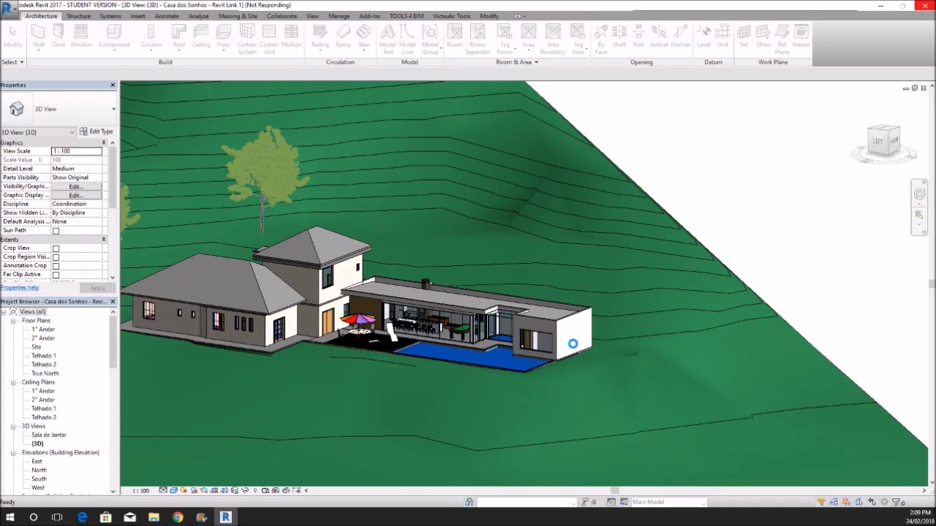Select the Stair tool
The width and height of the screenshot is (936, 526).
pyautogui.click(x=363, y=37)
